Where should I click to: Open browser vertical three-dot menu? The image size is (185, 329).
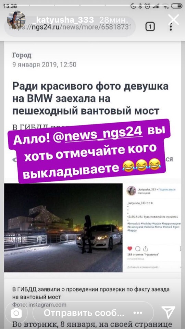pos(171,27)
